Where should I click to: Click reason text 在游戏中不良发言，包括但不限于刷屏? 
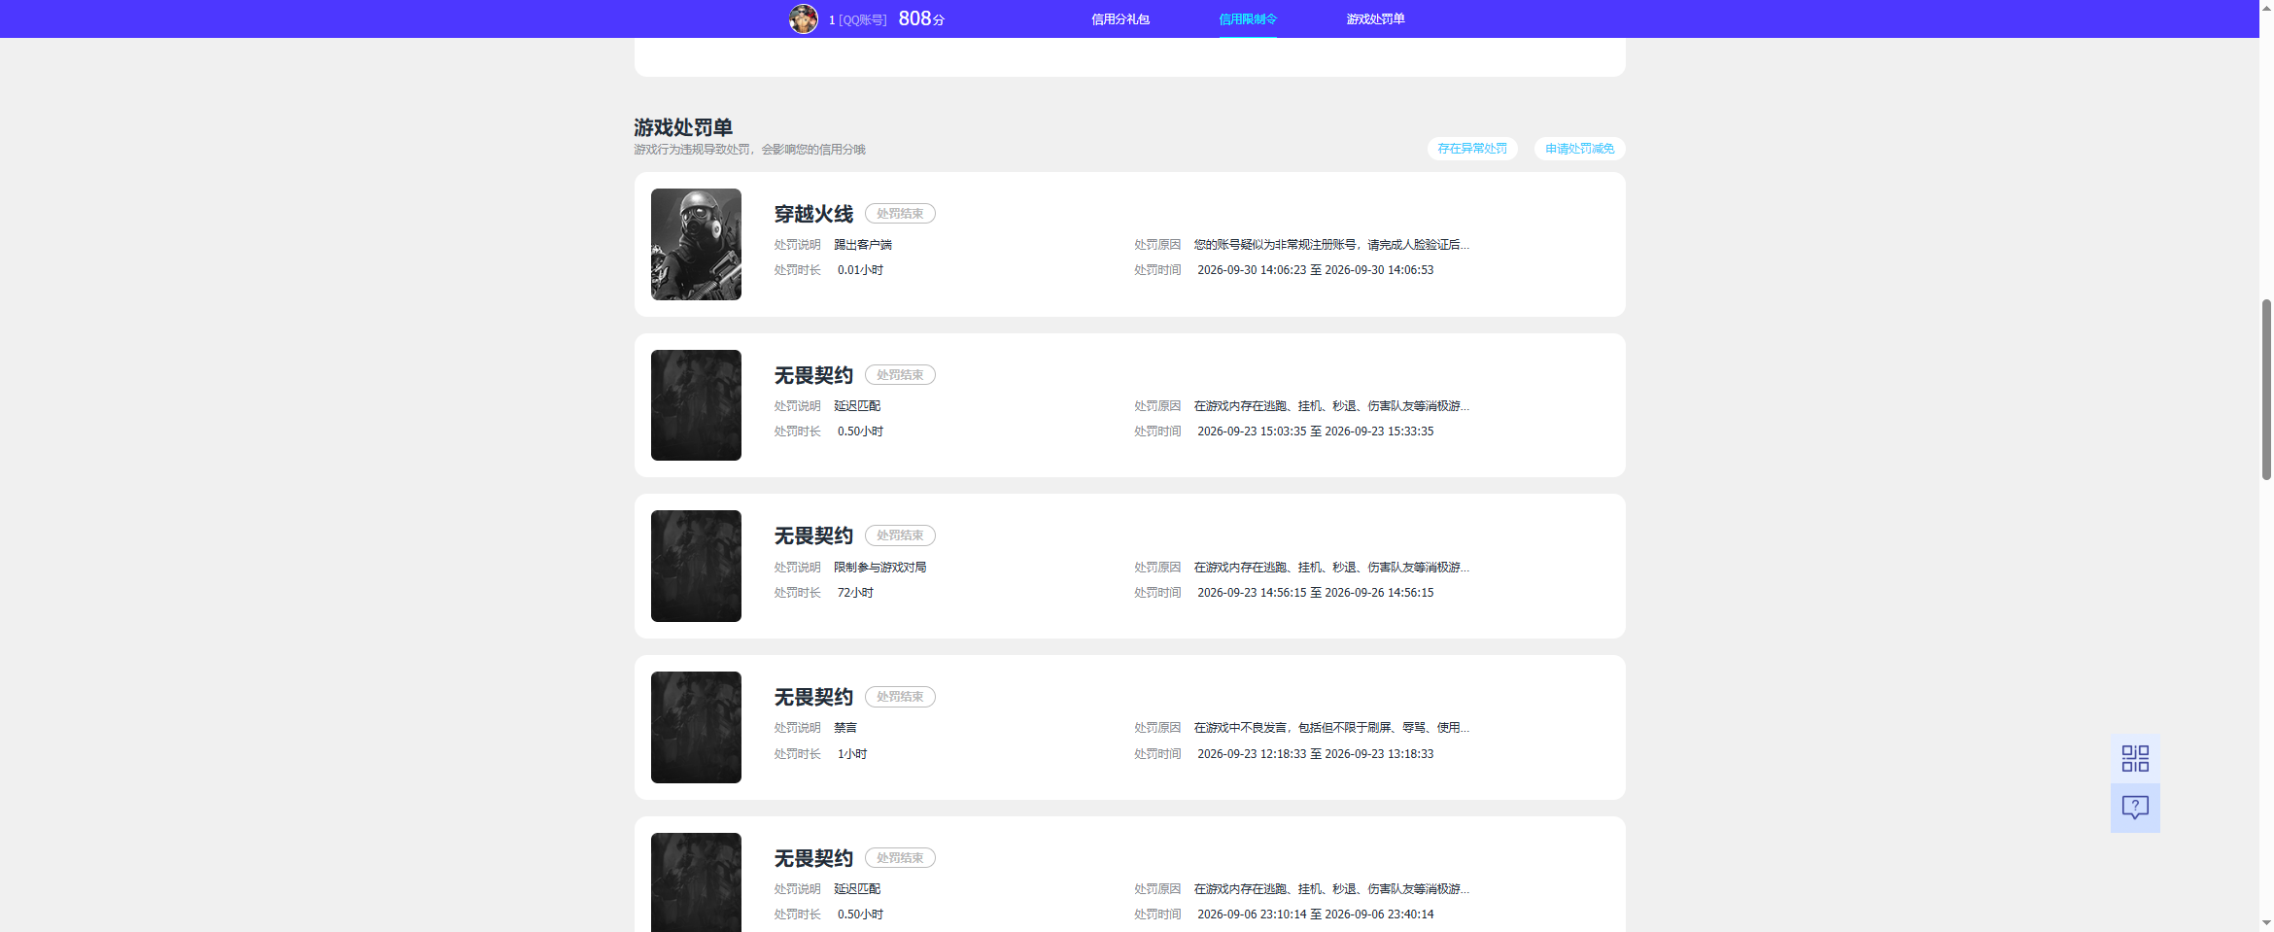1331,728
